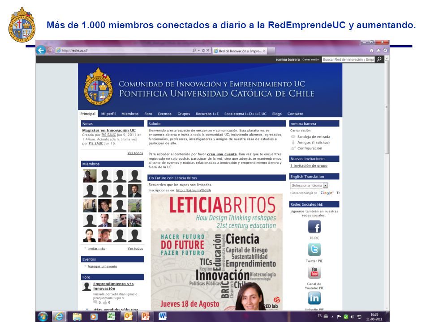The width and height of the screenshot is (430, 322).
Task: Click Cerrar sesión in top bar
Action: point(311,59)
